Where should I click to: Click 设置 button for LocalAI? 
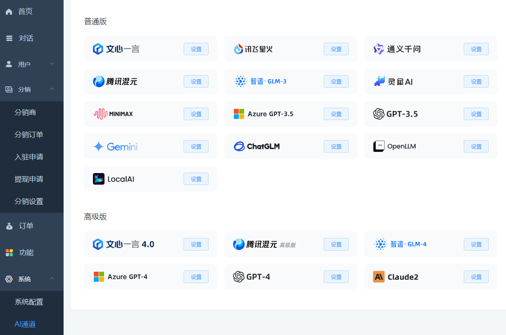[196, 179]
